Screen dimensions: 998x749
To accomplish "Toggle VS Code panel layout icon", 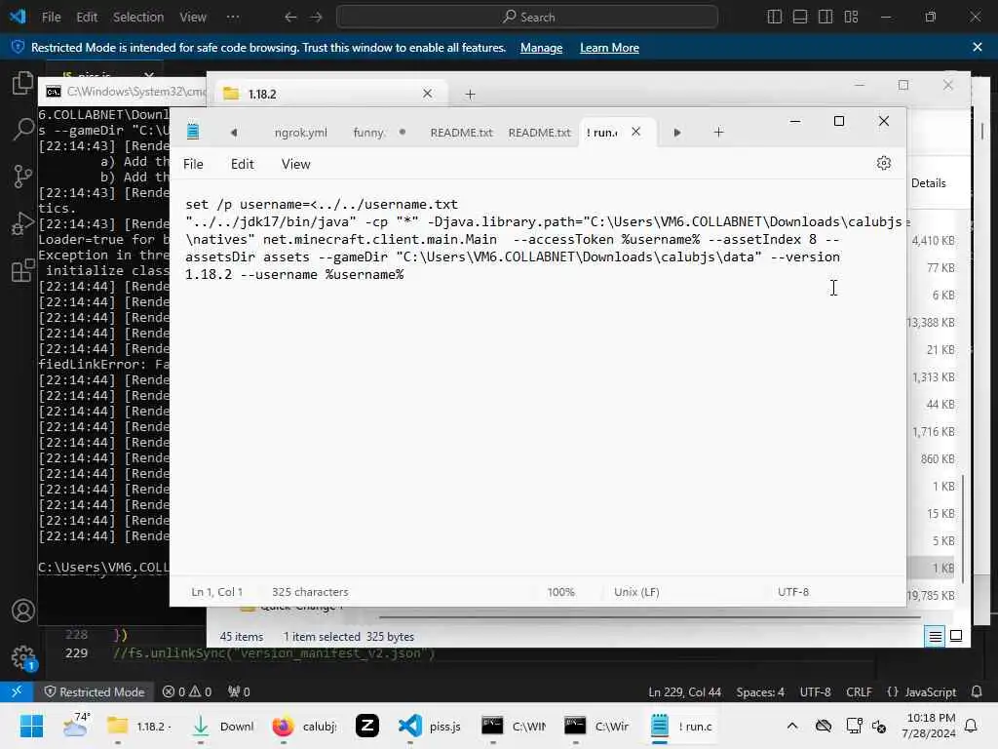I will click(800, 18).
